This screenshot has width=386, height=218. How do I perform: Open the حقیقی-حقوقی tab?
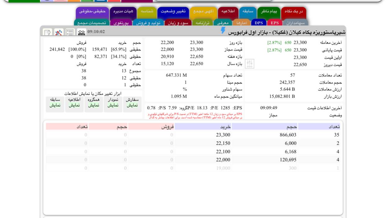click(x=92, y=12)
